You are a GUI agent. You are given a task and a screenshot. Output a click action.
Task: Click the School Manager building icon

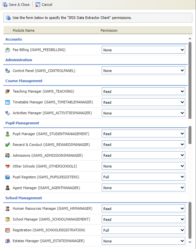click(x=8, y=220)
